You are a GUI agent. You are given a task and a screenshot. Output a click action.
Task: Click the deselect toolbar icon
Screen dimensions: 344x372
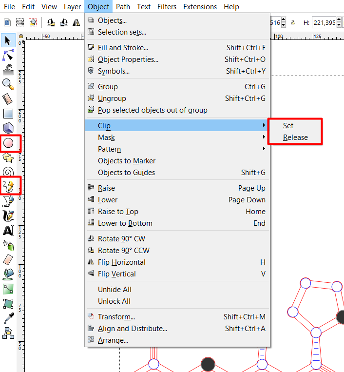(33, 22)
